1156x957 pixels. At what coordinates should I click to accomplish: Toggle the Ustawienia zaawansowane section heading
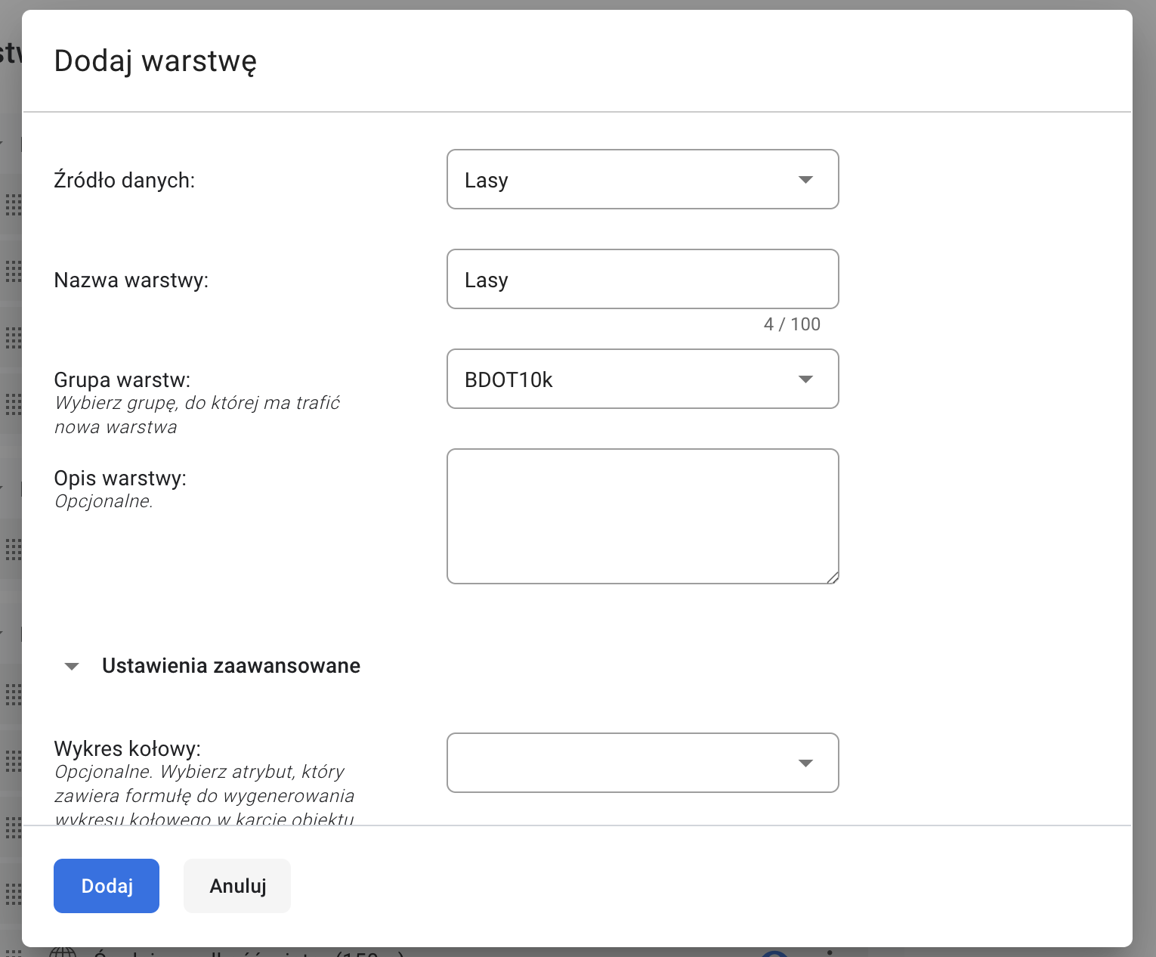(x=230, y=666)
